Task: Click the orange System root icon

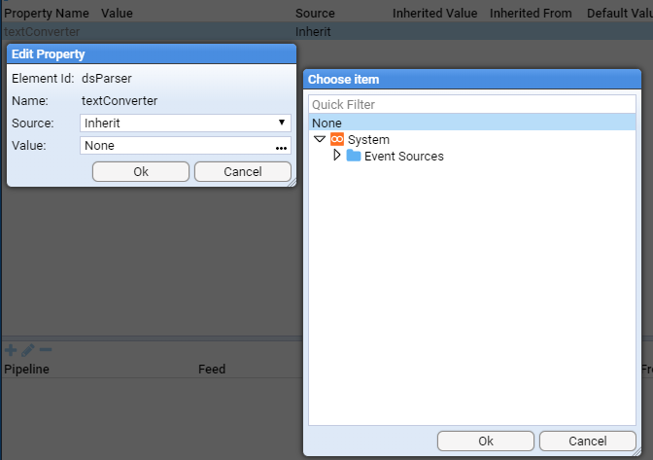Action: coord(337,140)
